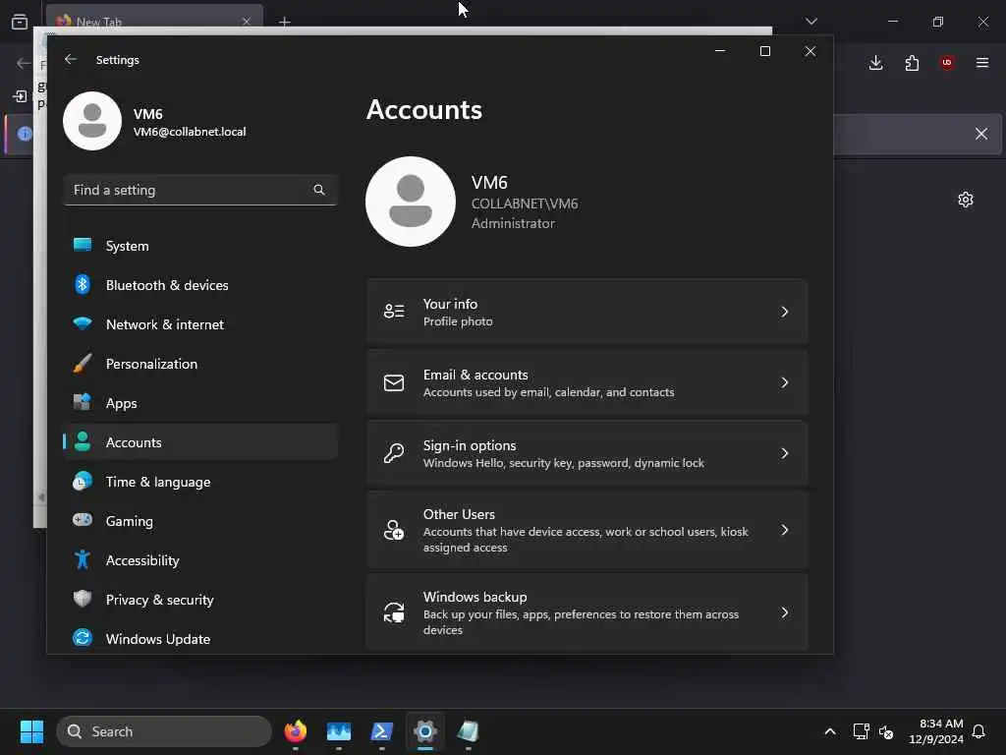The image size is (1006, 755).
Task: Click chevron on Email & accounts row
Action: point(785,382)
